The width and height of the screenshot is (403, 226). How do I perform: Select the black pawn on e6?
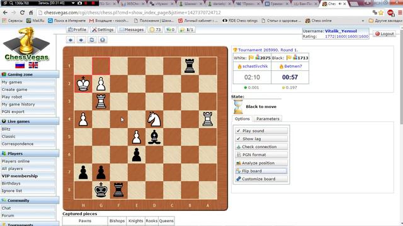coord(137,154)
